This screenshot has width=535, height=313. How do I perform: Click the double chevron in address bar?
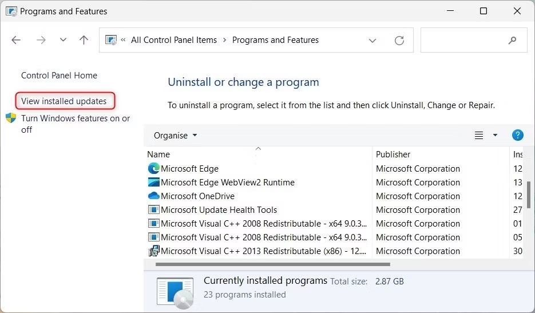pyautogui.click(x=123, y=40)
